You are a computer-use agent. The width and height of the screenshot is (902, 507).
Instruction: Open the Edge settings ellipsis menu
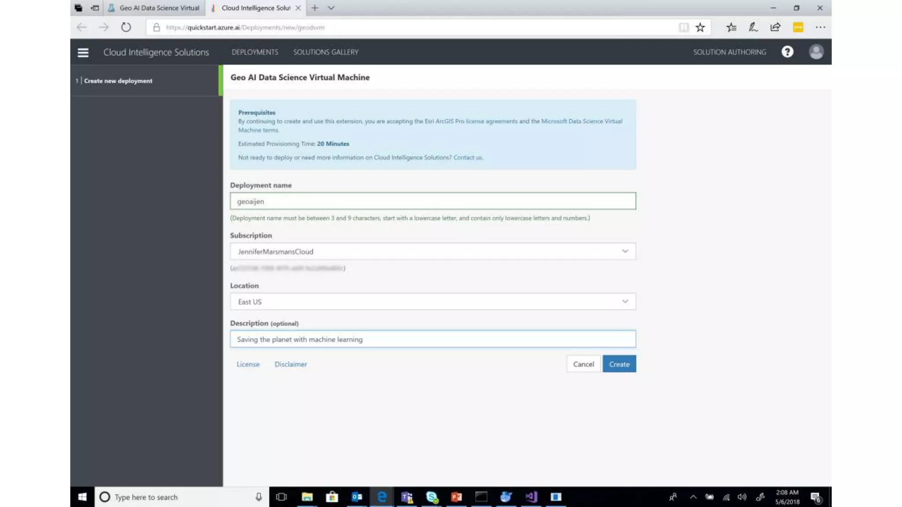pos(820,27)
